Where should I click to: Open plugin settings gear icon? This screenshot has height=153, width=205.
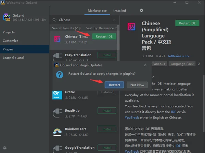[x=141, y=11]
